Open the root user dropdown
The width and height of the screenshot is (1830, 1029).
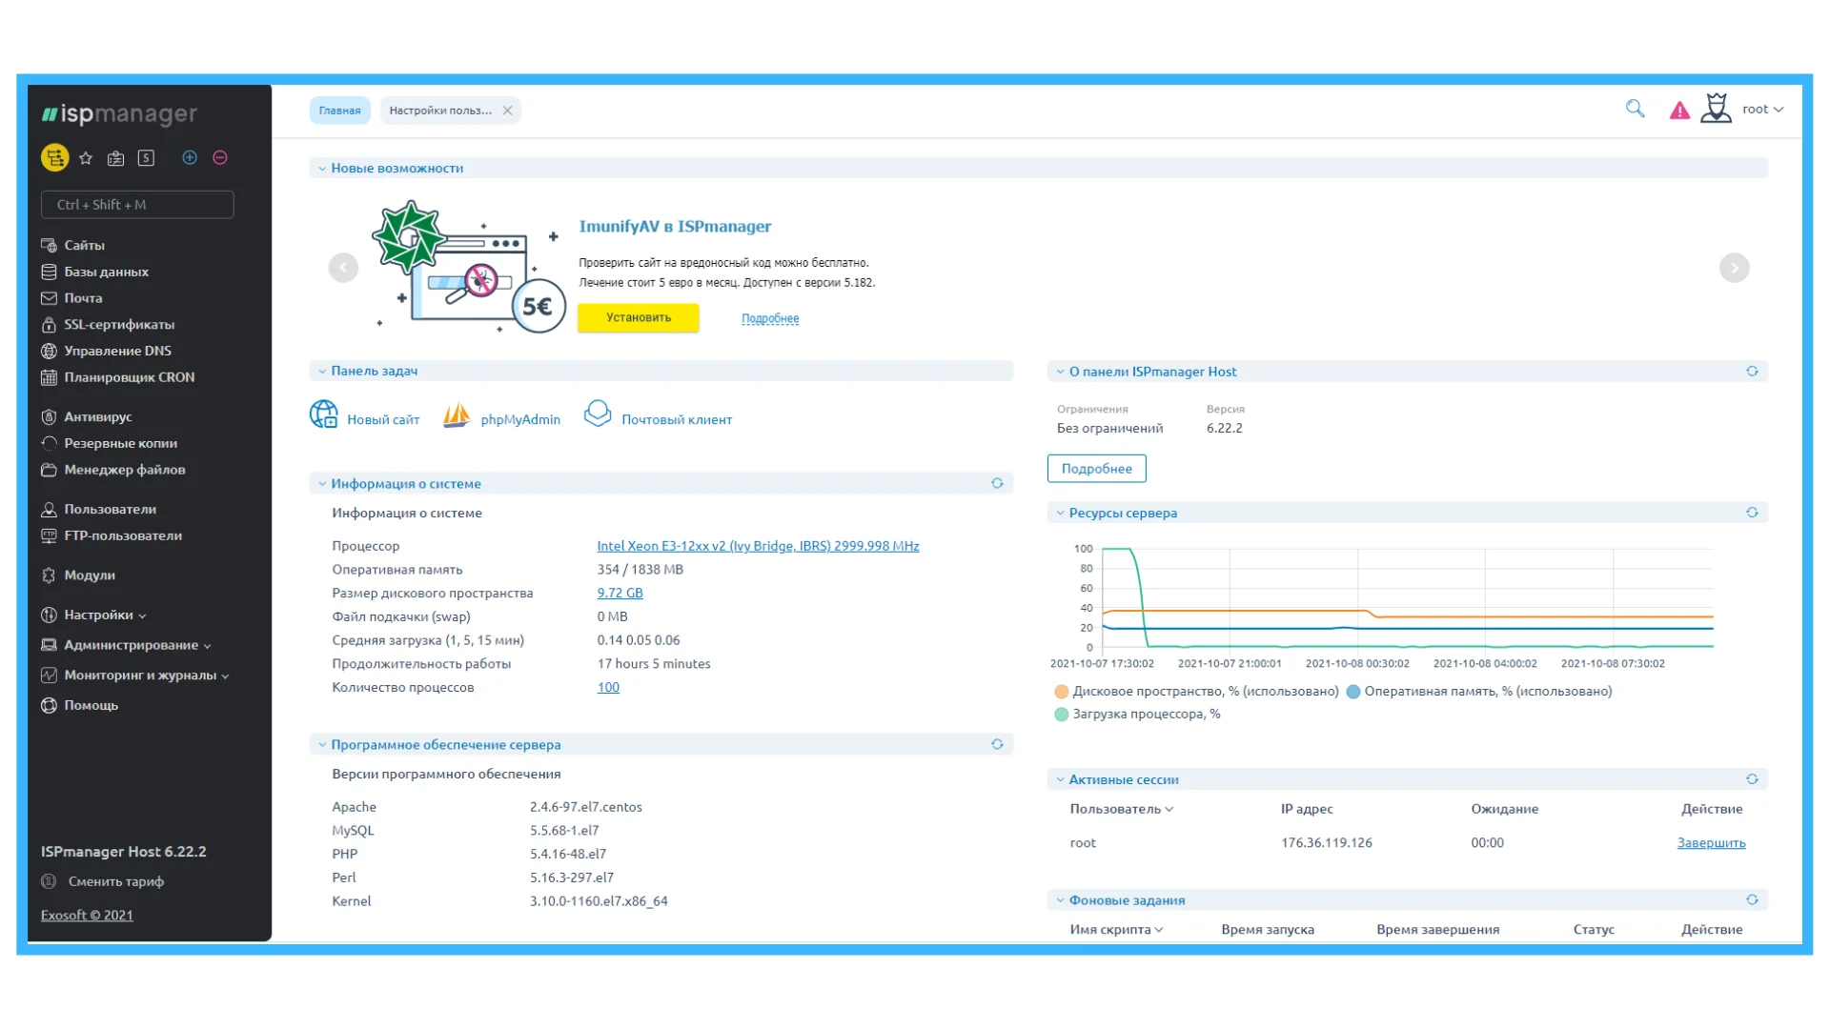point(1763,110)
